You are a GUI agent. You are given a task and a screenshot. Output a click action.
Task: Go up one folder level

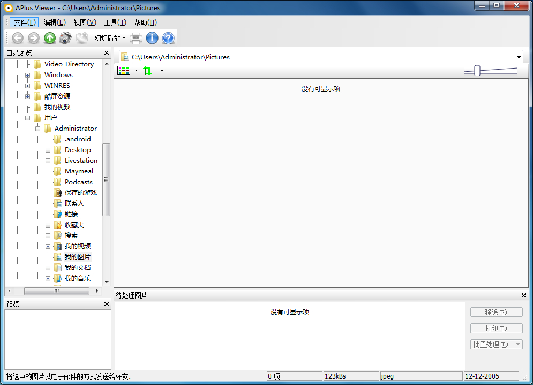click(49, 38)
